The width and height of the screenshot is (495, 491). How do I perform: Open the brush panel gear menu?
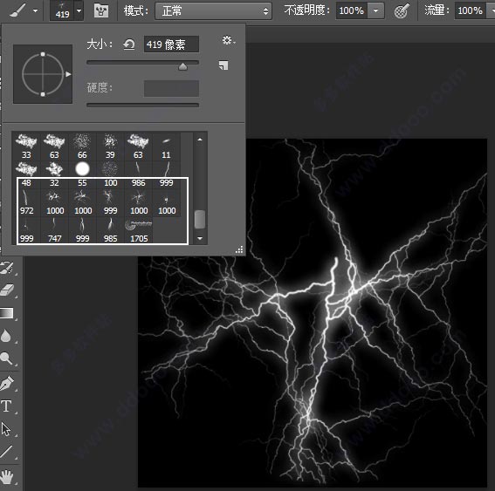[x=228, y=40]
